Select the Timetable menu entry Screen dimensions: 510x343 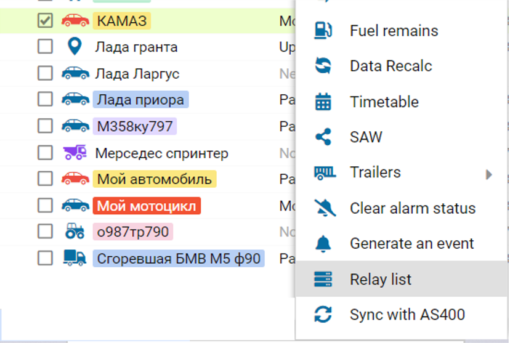click(x=384, y=102)
